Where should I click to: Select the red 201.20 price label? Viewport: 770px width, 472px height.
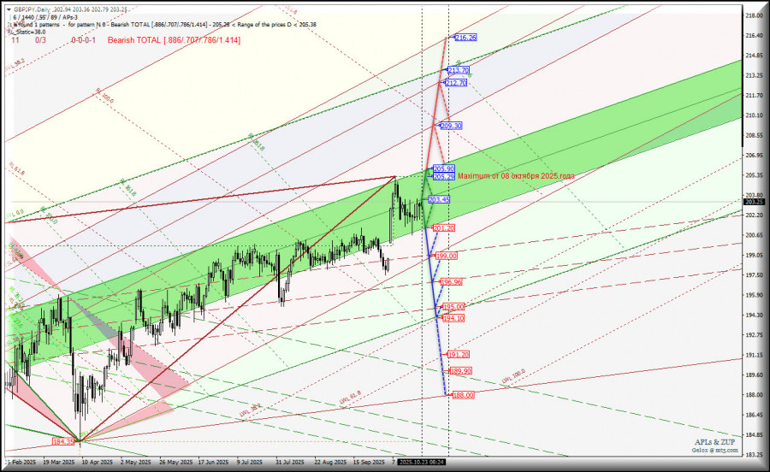click(443, 228)
